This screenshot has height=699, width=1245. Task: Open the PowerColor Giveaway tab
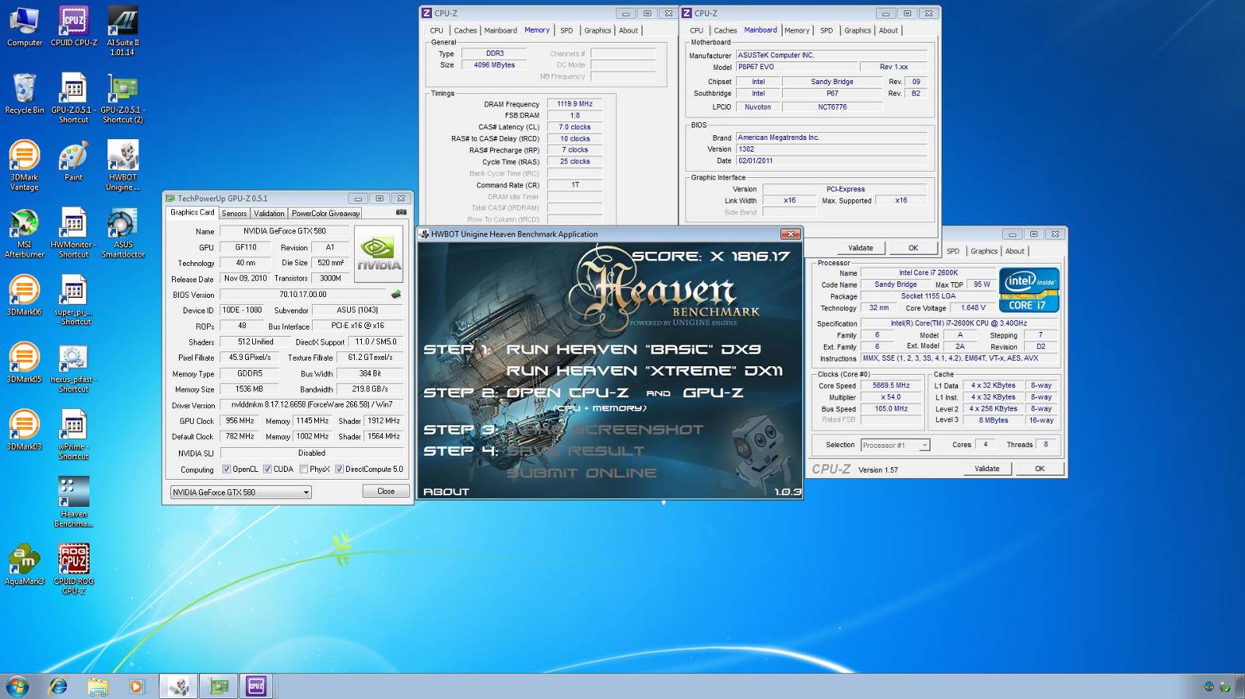[325, 213]
